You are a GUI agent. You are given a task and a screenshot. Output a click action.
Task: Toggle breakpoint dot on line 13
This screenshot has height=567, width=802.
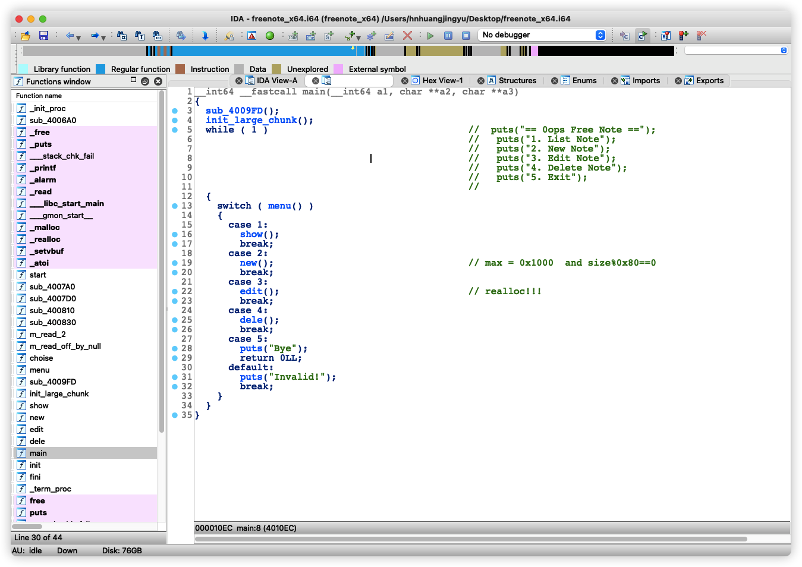coord(175,206)
